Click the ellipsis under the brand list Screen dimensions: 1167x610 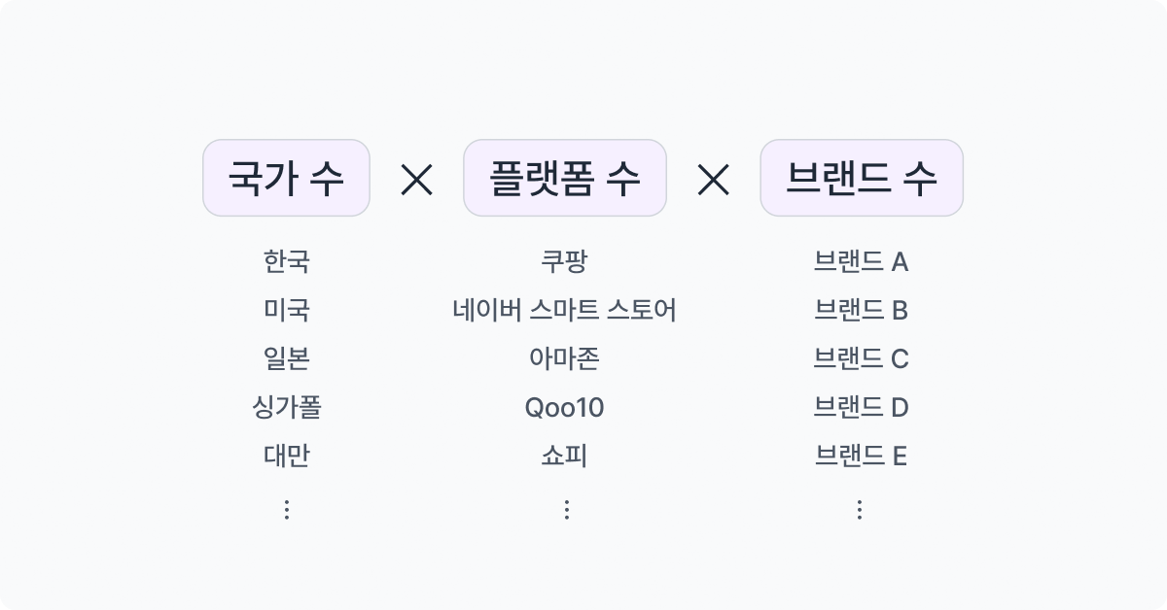coord(860,510)
